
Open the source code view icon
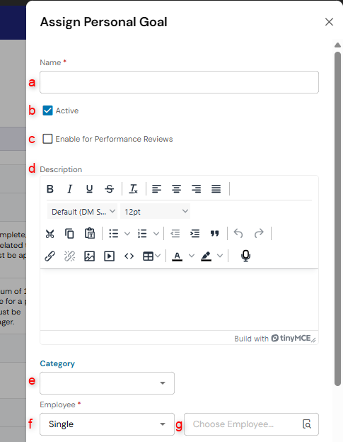point(129,256)
